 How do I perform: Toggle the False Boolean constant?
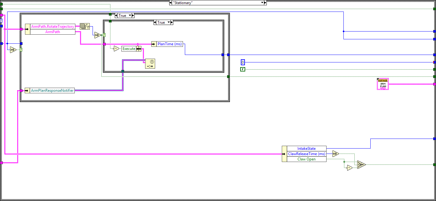[242, 69]
